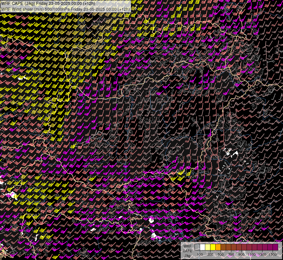Viewport: 283px width, 260px height.
Task: Select the orange legend swatch
Action: tap(218, 247)
